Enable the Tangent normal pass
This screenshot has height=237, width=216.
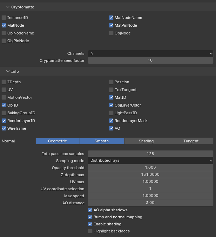click(191, 141)
